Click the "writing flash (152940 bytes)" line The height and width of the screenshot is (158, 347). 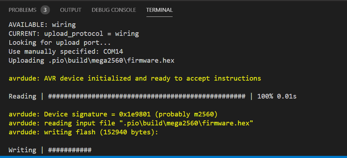[101, 132]
